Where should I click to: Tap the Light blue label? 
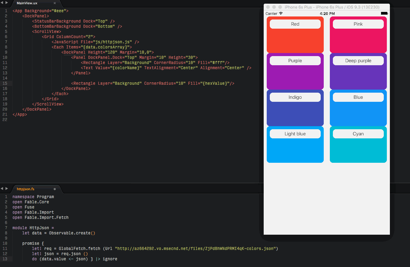click(x=295, y=134)
